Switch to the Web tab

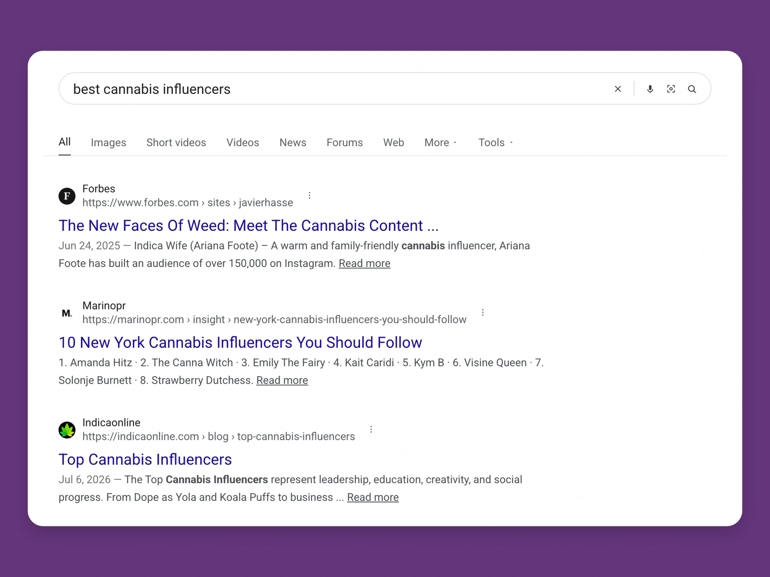[x=393, y=142]
